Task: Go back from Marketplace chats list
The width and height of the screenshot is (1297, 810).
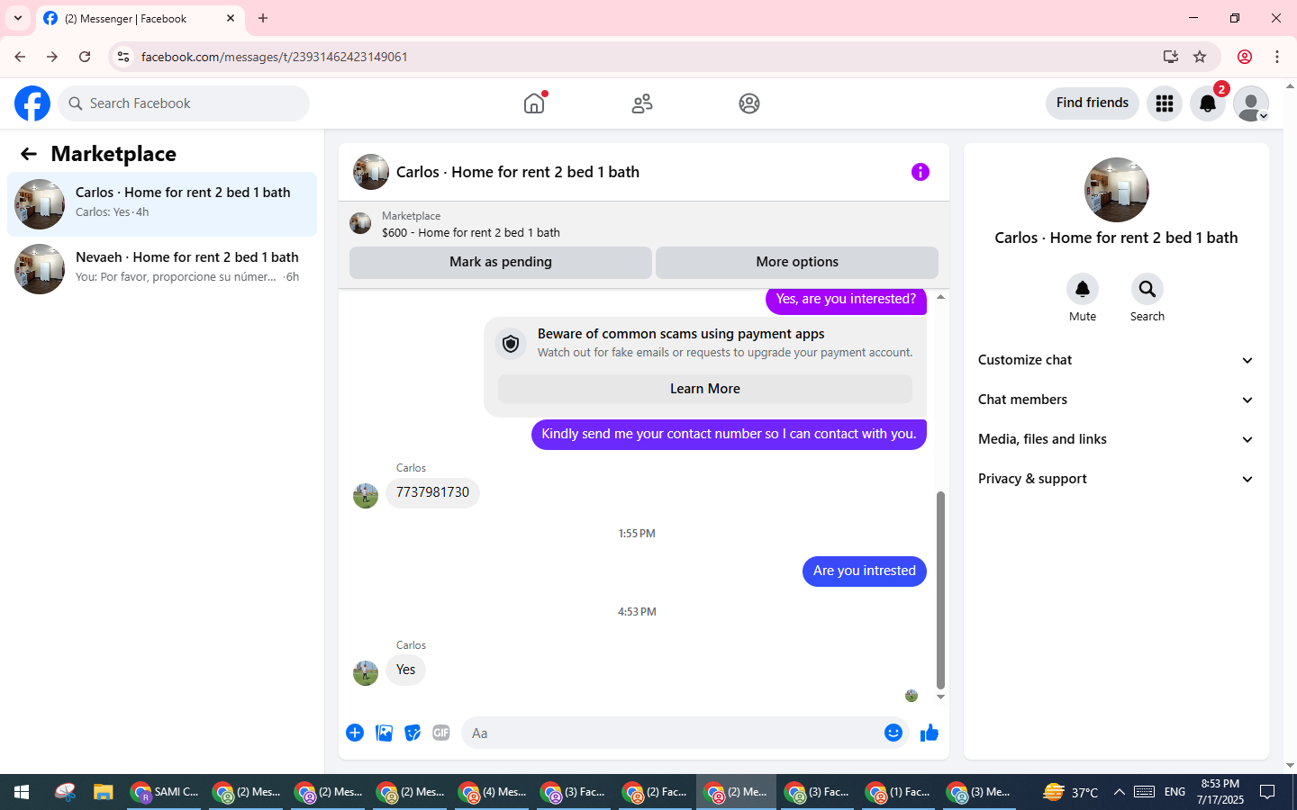Action: point(29,154)
